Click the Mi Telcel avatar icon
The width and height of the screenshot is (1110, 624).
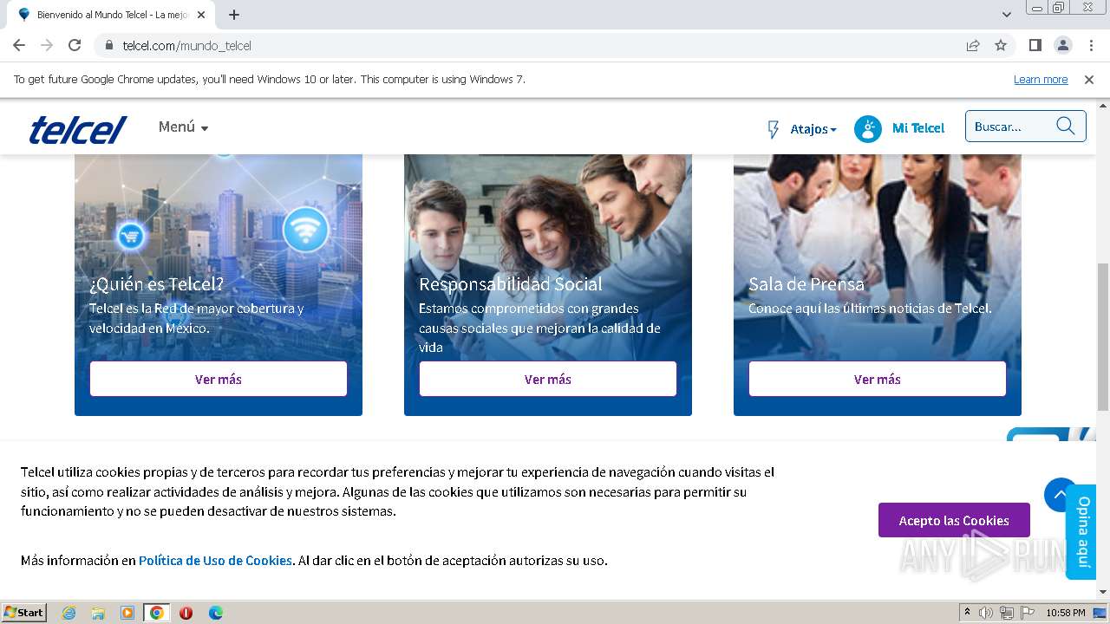pyautogui.click(x=868, y=128)
